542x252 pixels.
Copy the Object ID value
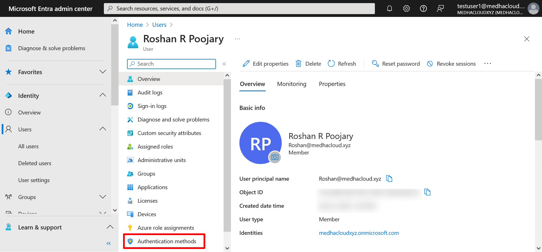428,192
